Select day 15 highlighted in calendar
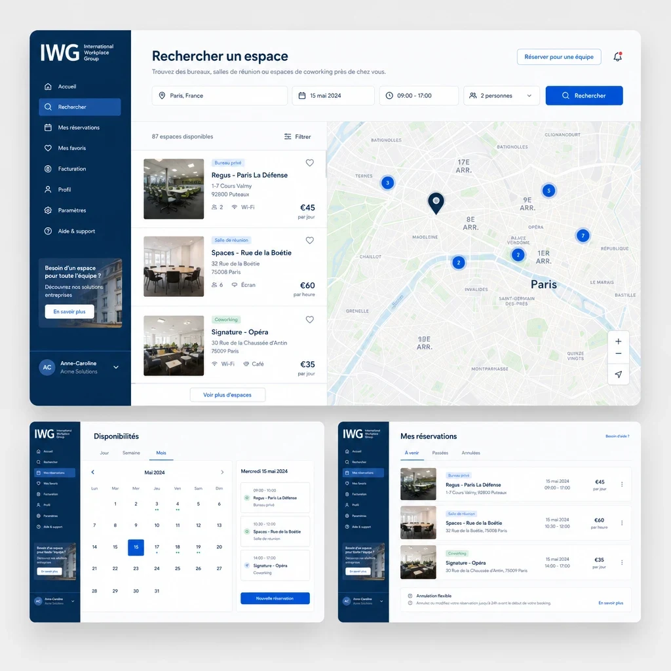Image resolution: width=671 pixels, height=671 pixels. tap(136, 547)
